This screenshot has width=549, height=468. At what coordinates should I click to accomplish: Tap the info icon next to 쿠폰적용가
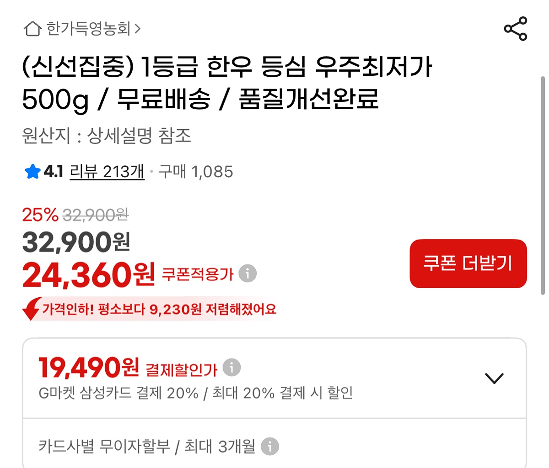point(248,273)
